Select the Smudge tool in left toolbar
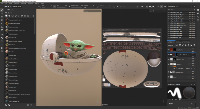Screen dimensions: 200x109 pyautogui.click(x=2, y=23)
